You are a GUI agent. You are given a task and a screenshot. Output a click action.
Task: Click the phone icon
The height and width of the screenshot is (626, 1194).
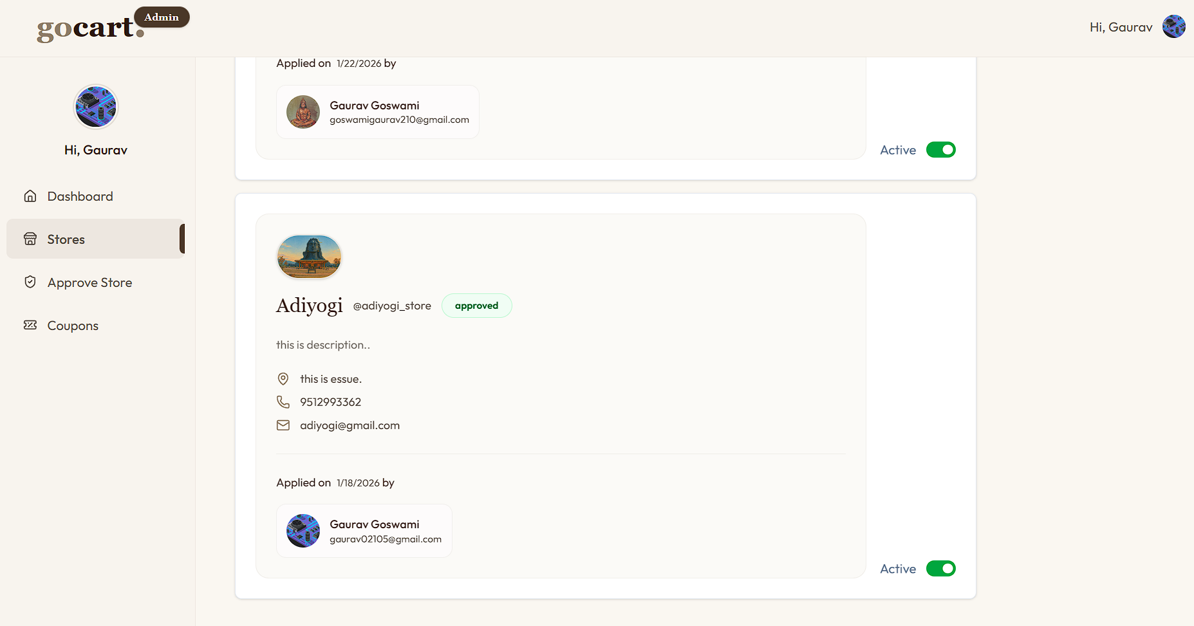tap(283, 402)
